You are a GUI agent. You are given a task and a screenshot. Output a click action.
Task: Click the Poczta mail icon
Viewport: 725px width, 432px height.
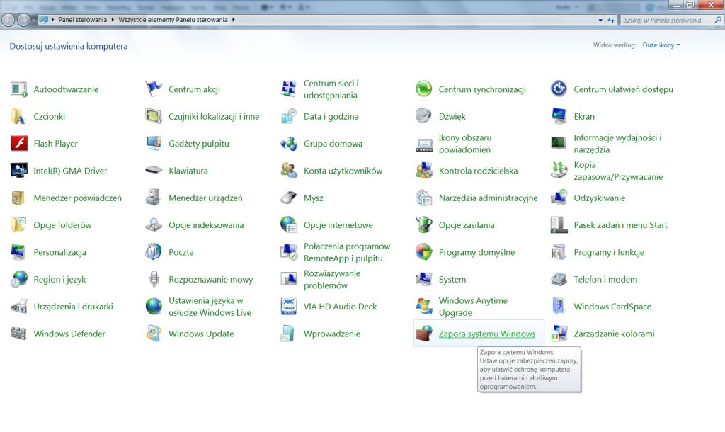coord(154,252)
